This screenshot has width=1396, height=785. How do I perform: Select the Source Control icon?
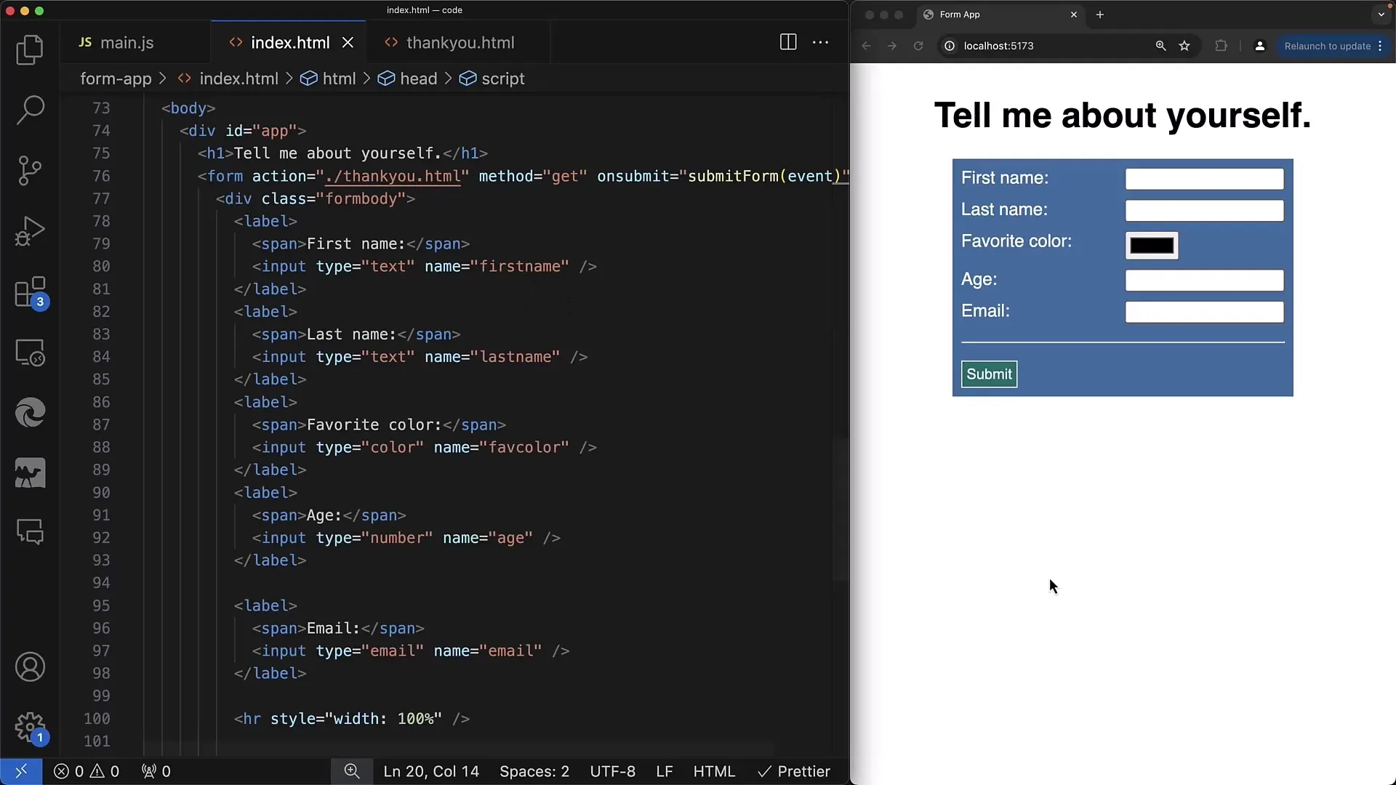30,171
